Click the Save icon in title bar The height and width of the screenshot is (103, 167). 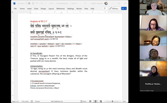(x=33, y=3)
